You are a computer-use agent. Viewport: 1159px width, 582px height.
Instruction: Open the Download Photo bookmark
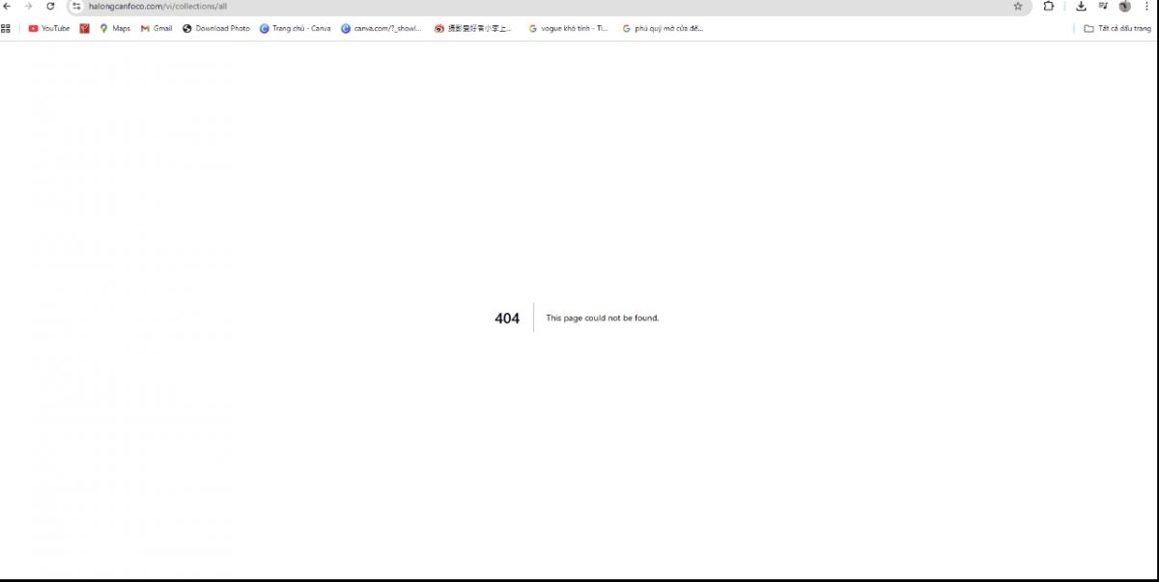point(215,28)
